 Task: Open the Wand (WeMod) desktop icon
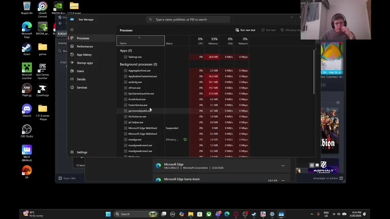pos(27,154)
